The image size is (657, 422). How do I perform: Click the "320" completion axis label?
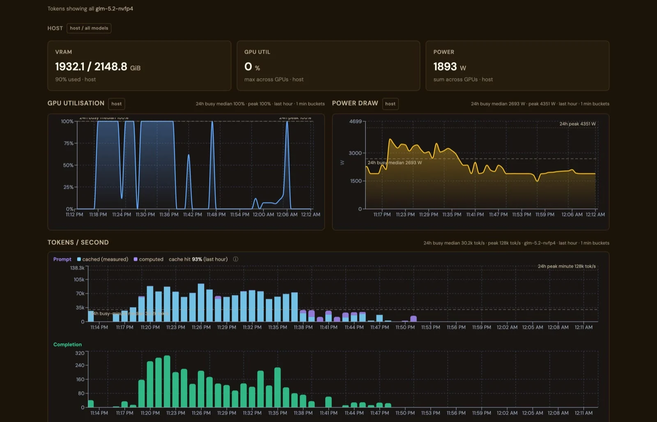(80, 353)
